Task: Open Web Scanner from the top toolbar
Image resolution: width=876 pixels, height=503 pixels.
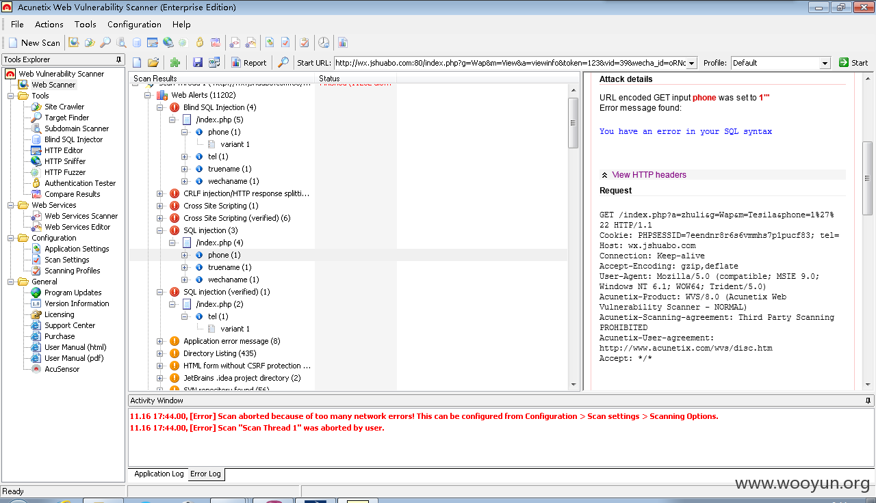Action: click(74, 42)
